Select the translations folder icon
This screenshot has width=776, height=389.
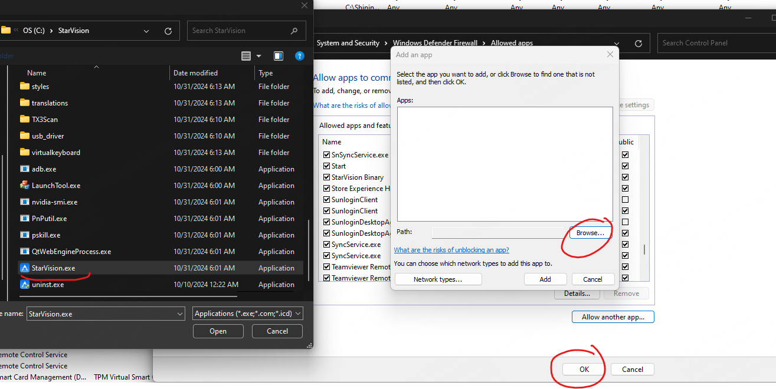[x=25, y=103]
